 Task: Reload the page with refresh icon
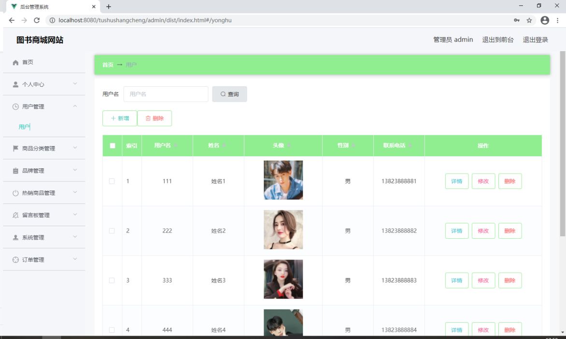point(37,20)
